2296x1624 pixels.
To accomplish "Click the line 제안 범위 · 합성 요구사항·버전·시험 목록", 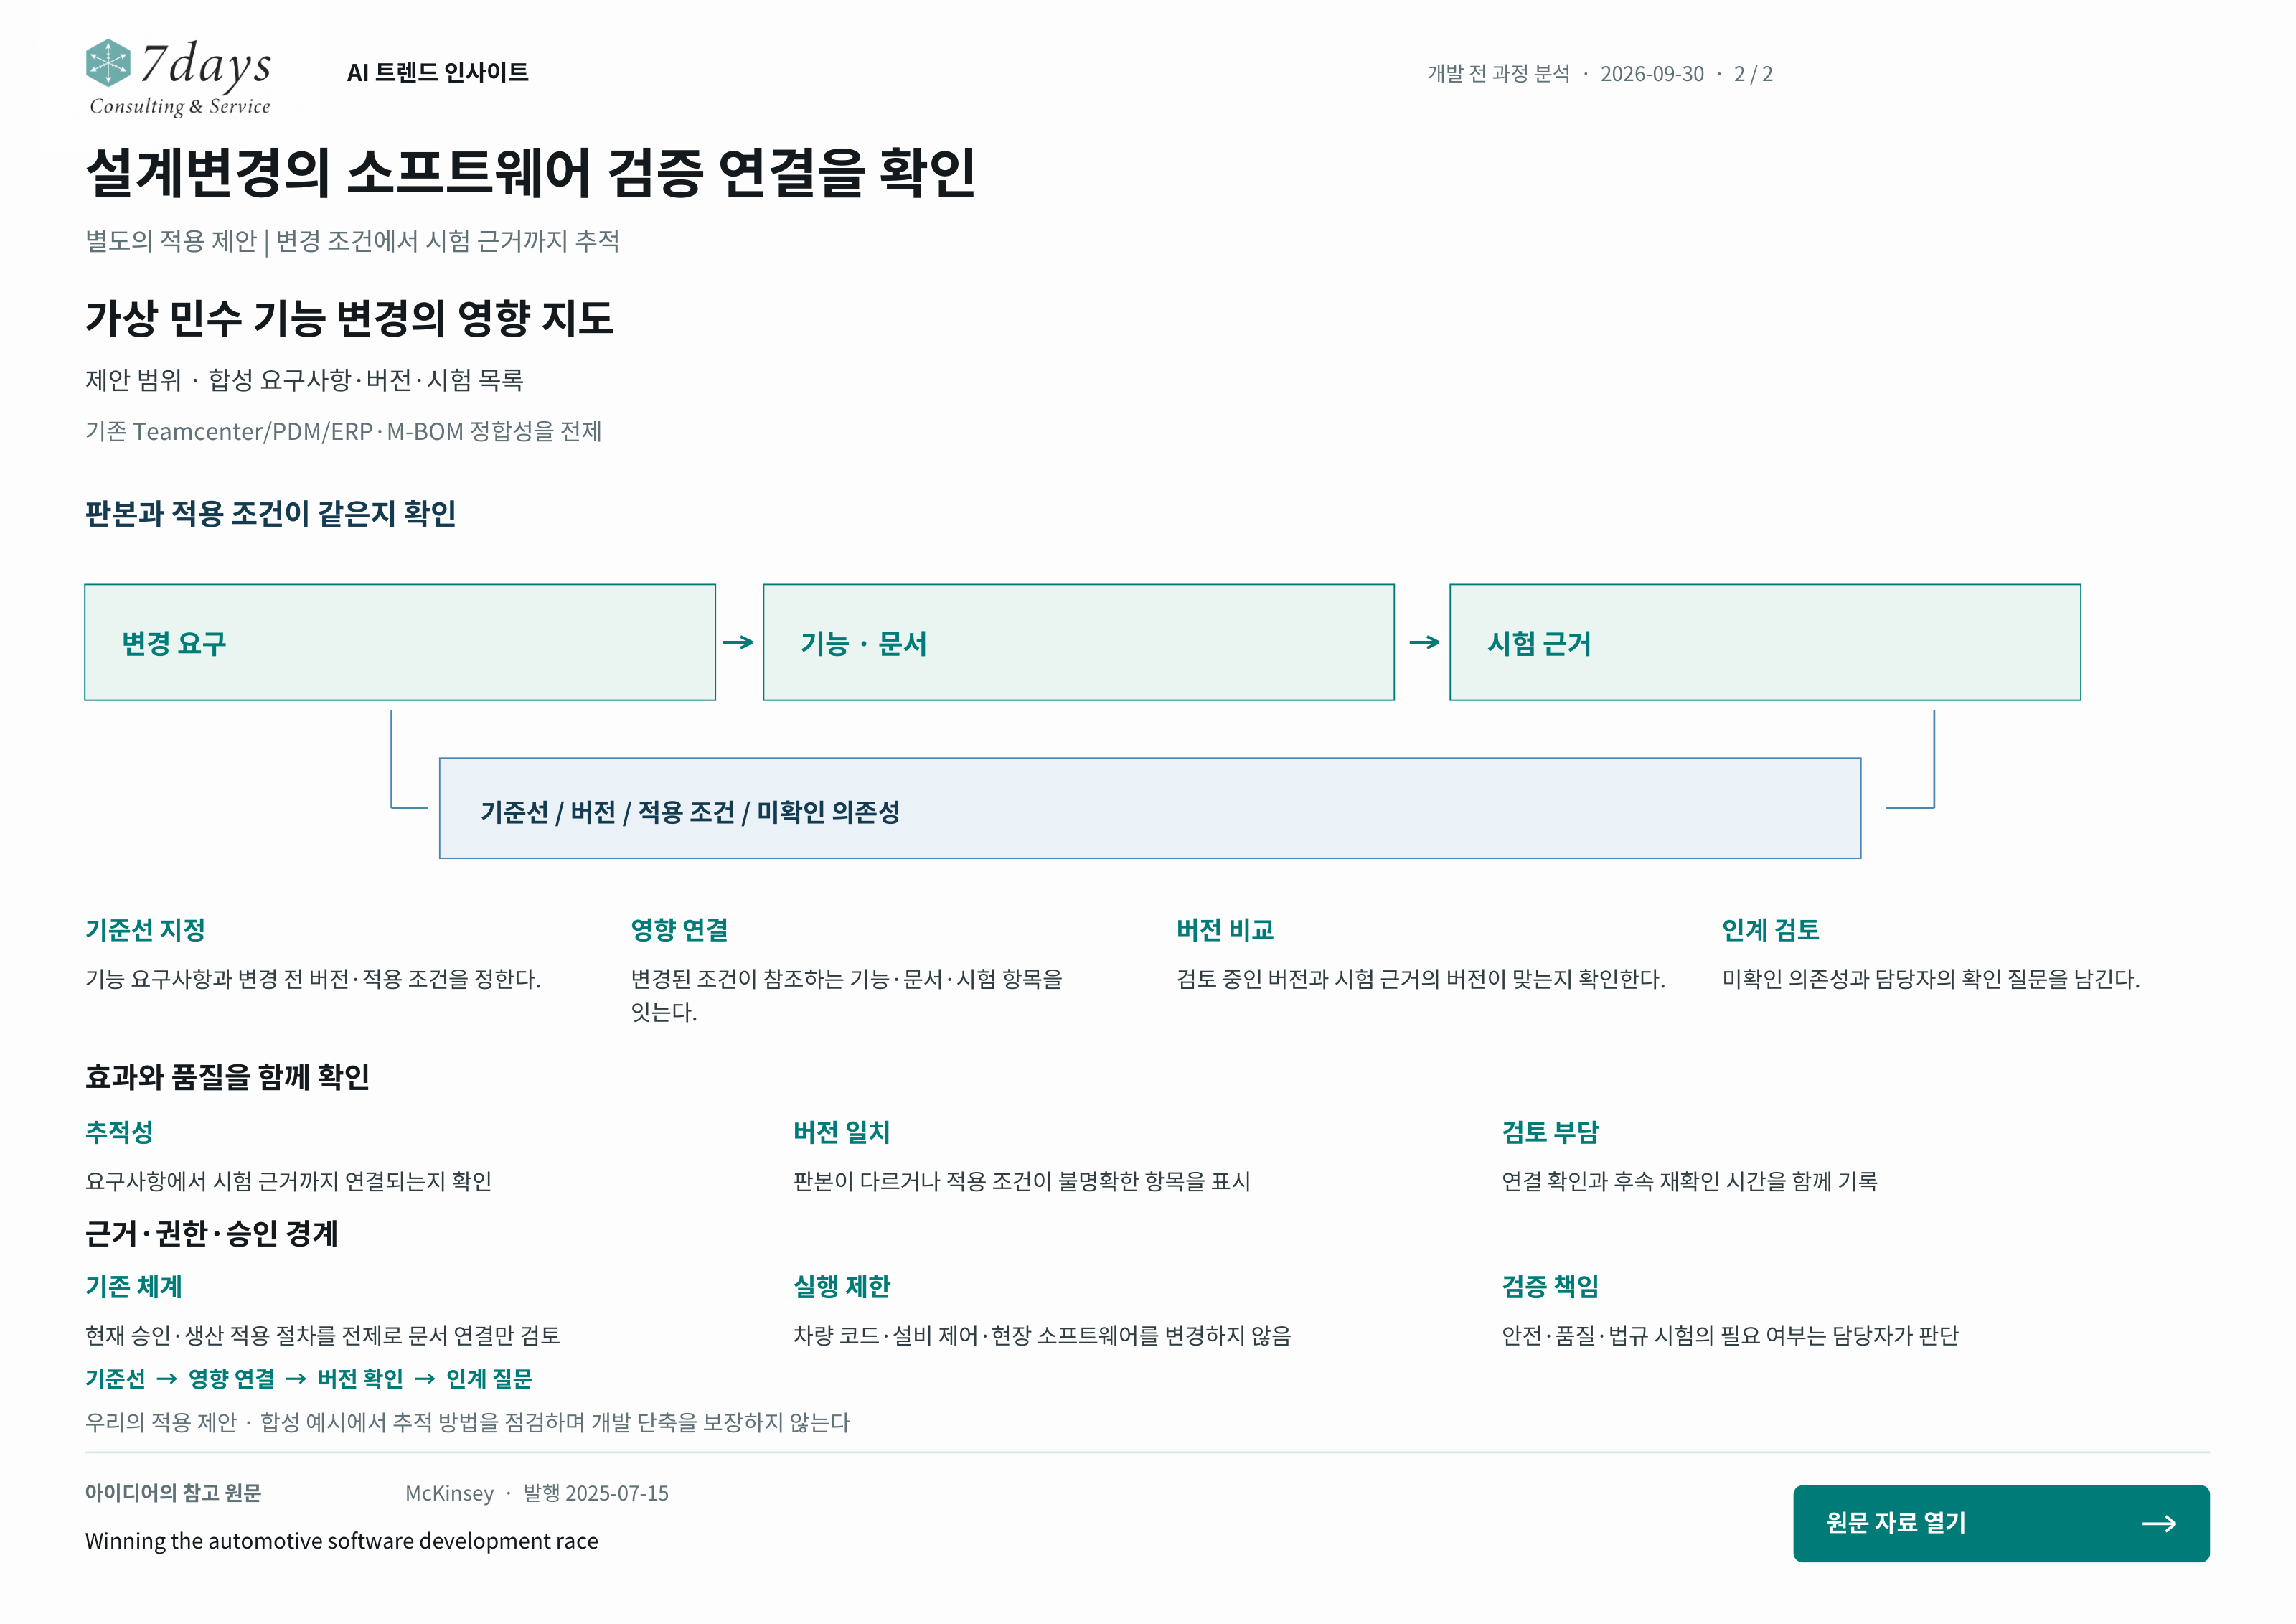I will tap(304, 380).
